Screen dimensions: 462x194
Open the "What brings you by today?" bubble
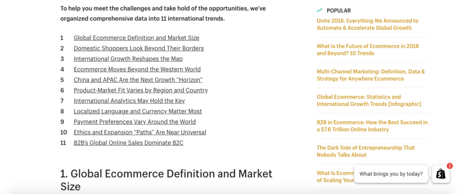point(391,174)
